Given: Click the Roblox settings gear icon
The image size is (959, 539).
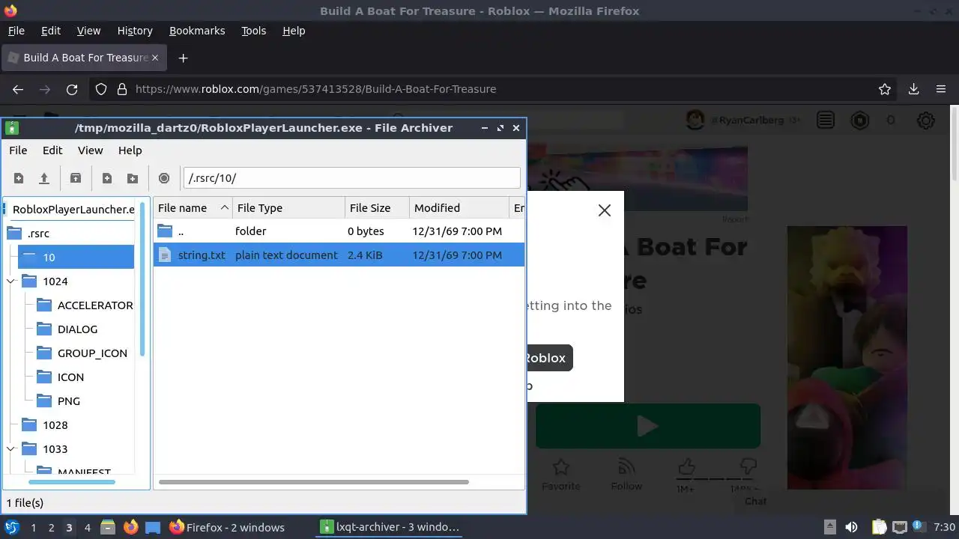Looking at the screenshot, I should coord(926,121).
